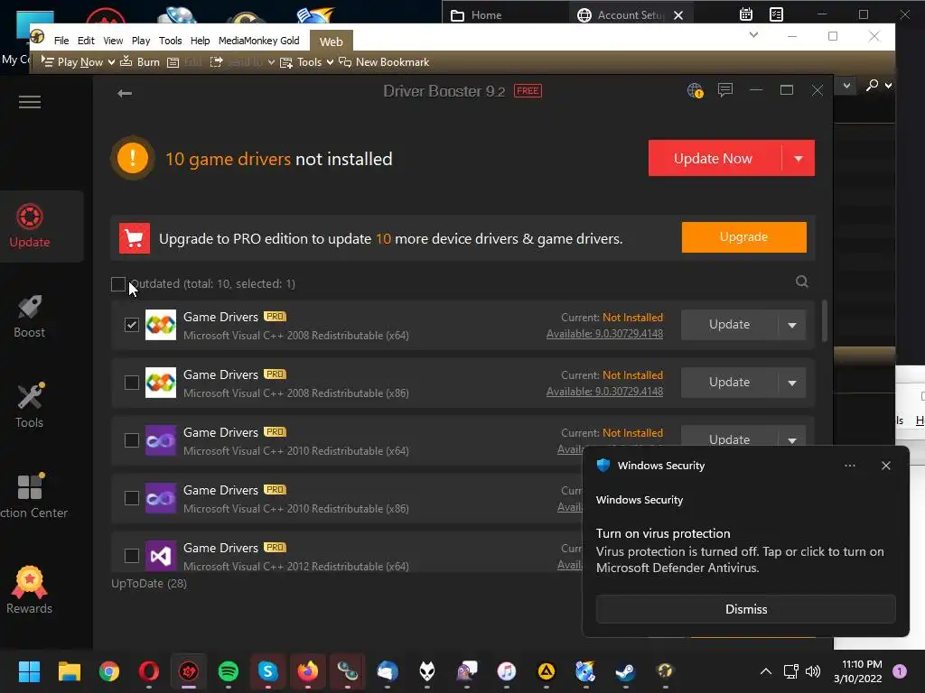
Task: Click the driver list vertical scrollbar
Action: [x=824, y=321]
